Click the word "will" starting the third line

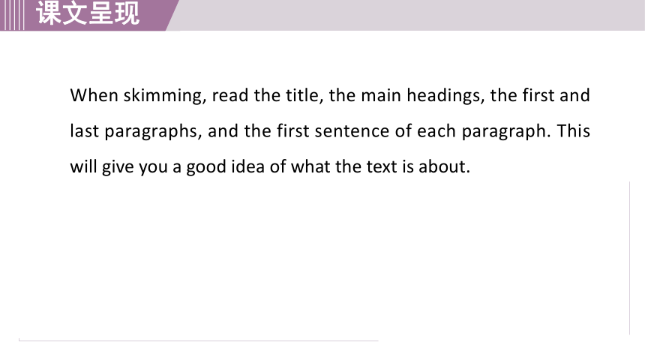click(x=83, y=167)
